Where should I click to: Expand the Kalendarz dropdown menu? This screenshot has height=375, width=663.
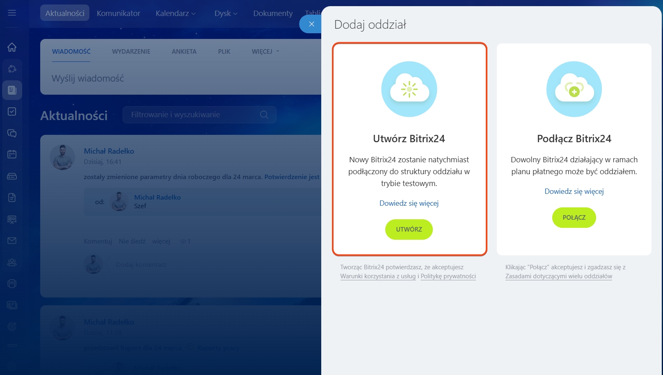point(175,14)
